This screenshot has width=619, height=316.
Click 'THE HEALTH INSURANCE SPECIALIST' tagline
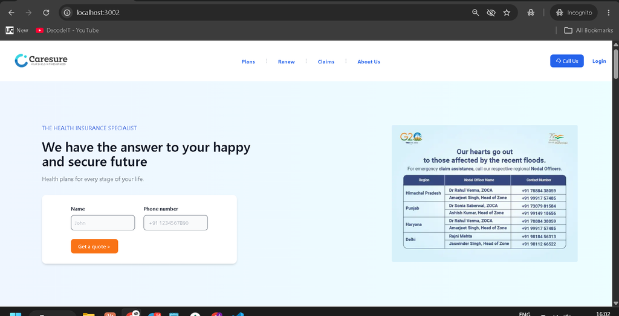(x=89, y=128)
